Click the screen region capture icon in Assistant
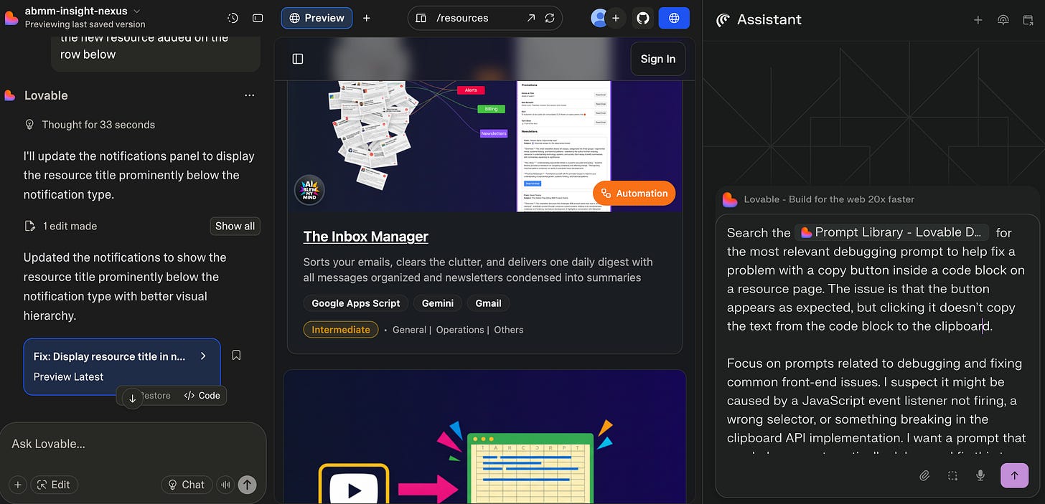 [952, 475]
